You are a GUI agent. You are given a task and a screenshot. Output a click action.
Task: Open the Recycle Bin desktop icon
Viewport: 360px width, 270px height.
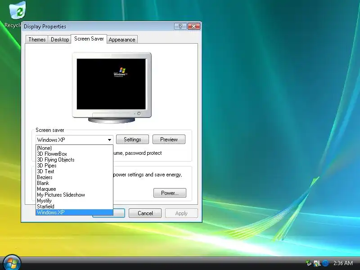[17, 15]
